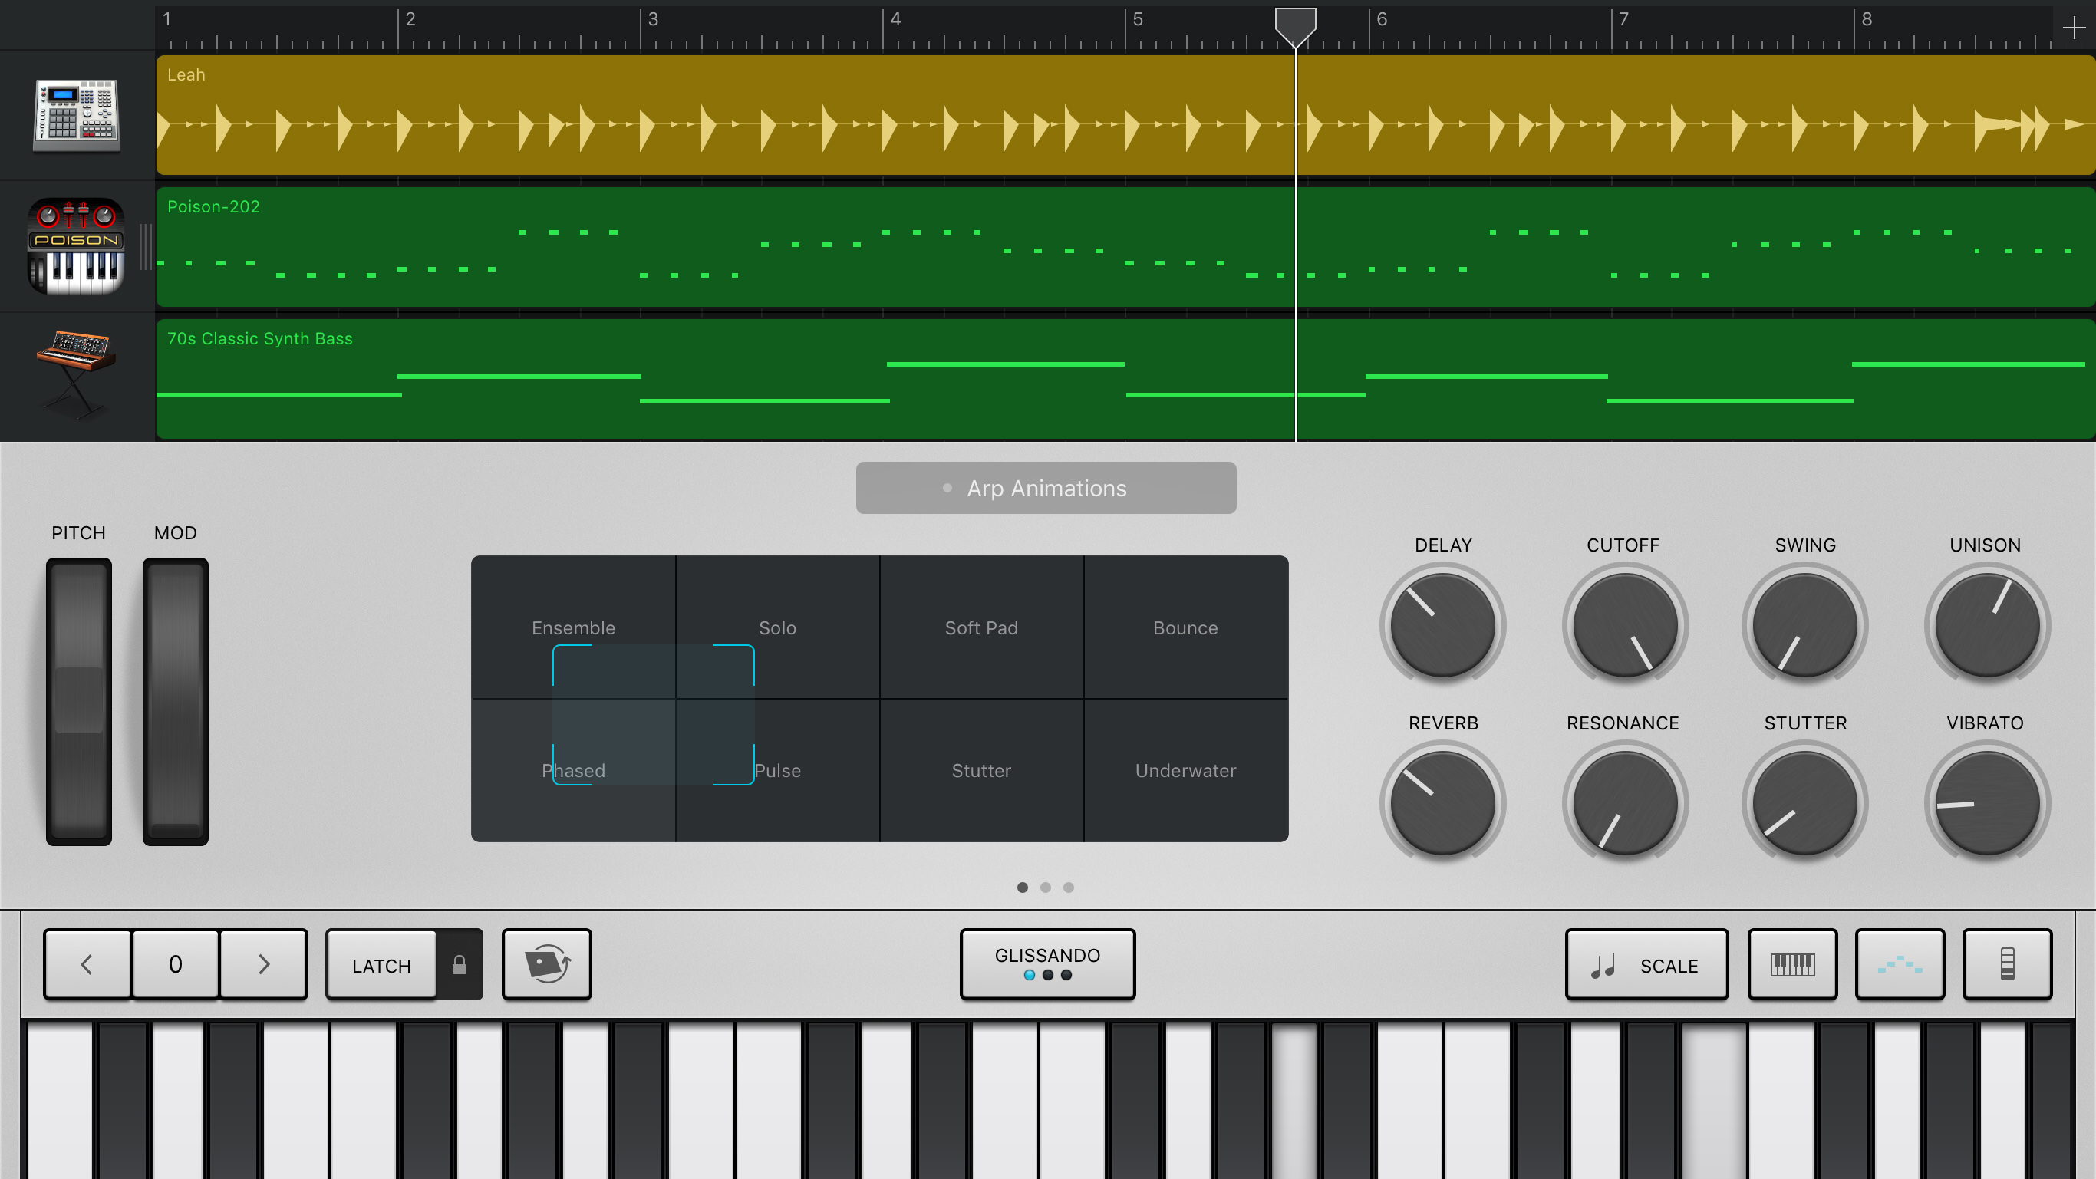Click the third dot page indicator
This screenshot has height=1179, width=2096.
click(x=1069, y=885)
